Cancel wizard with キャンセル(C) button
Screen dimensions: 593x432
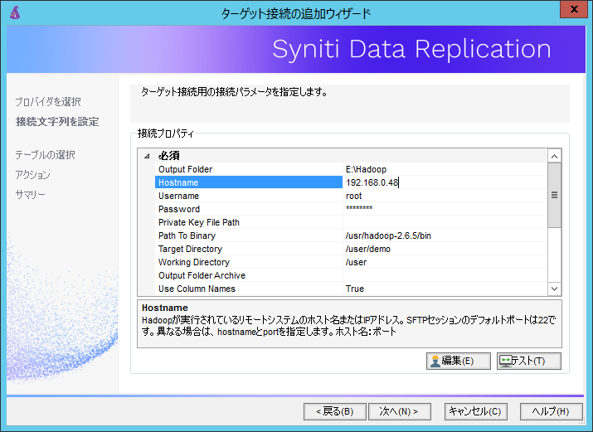point(475,411)
